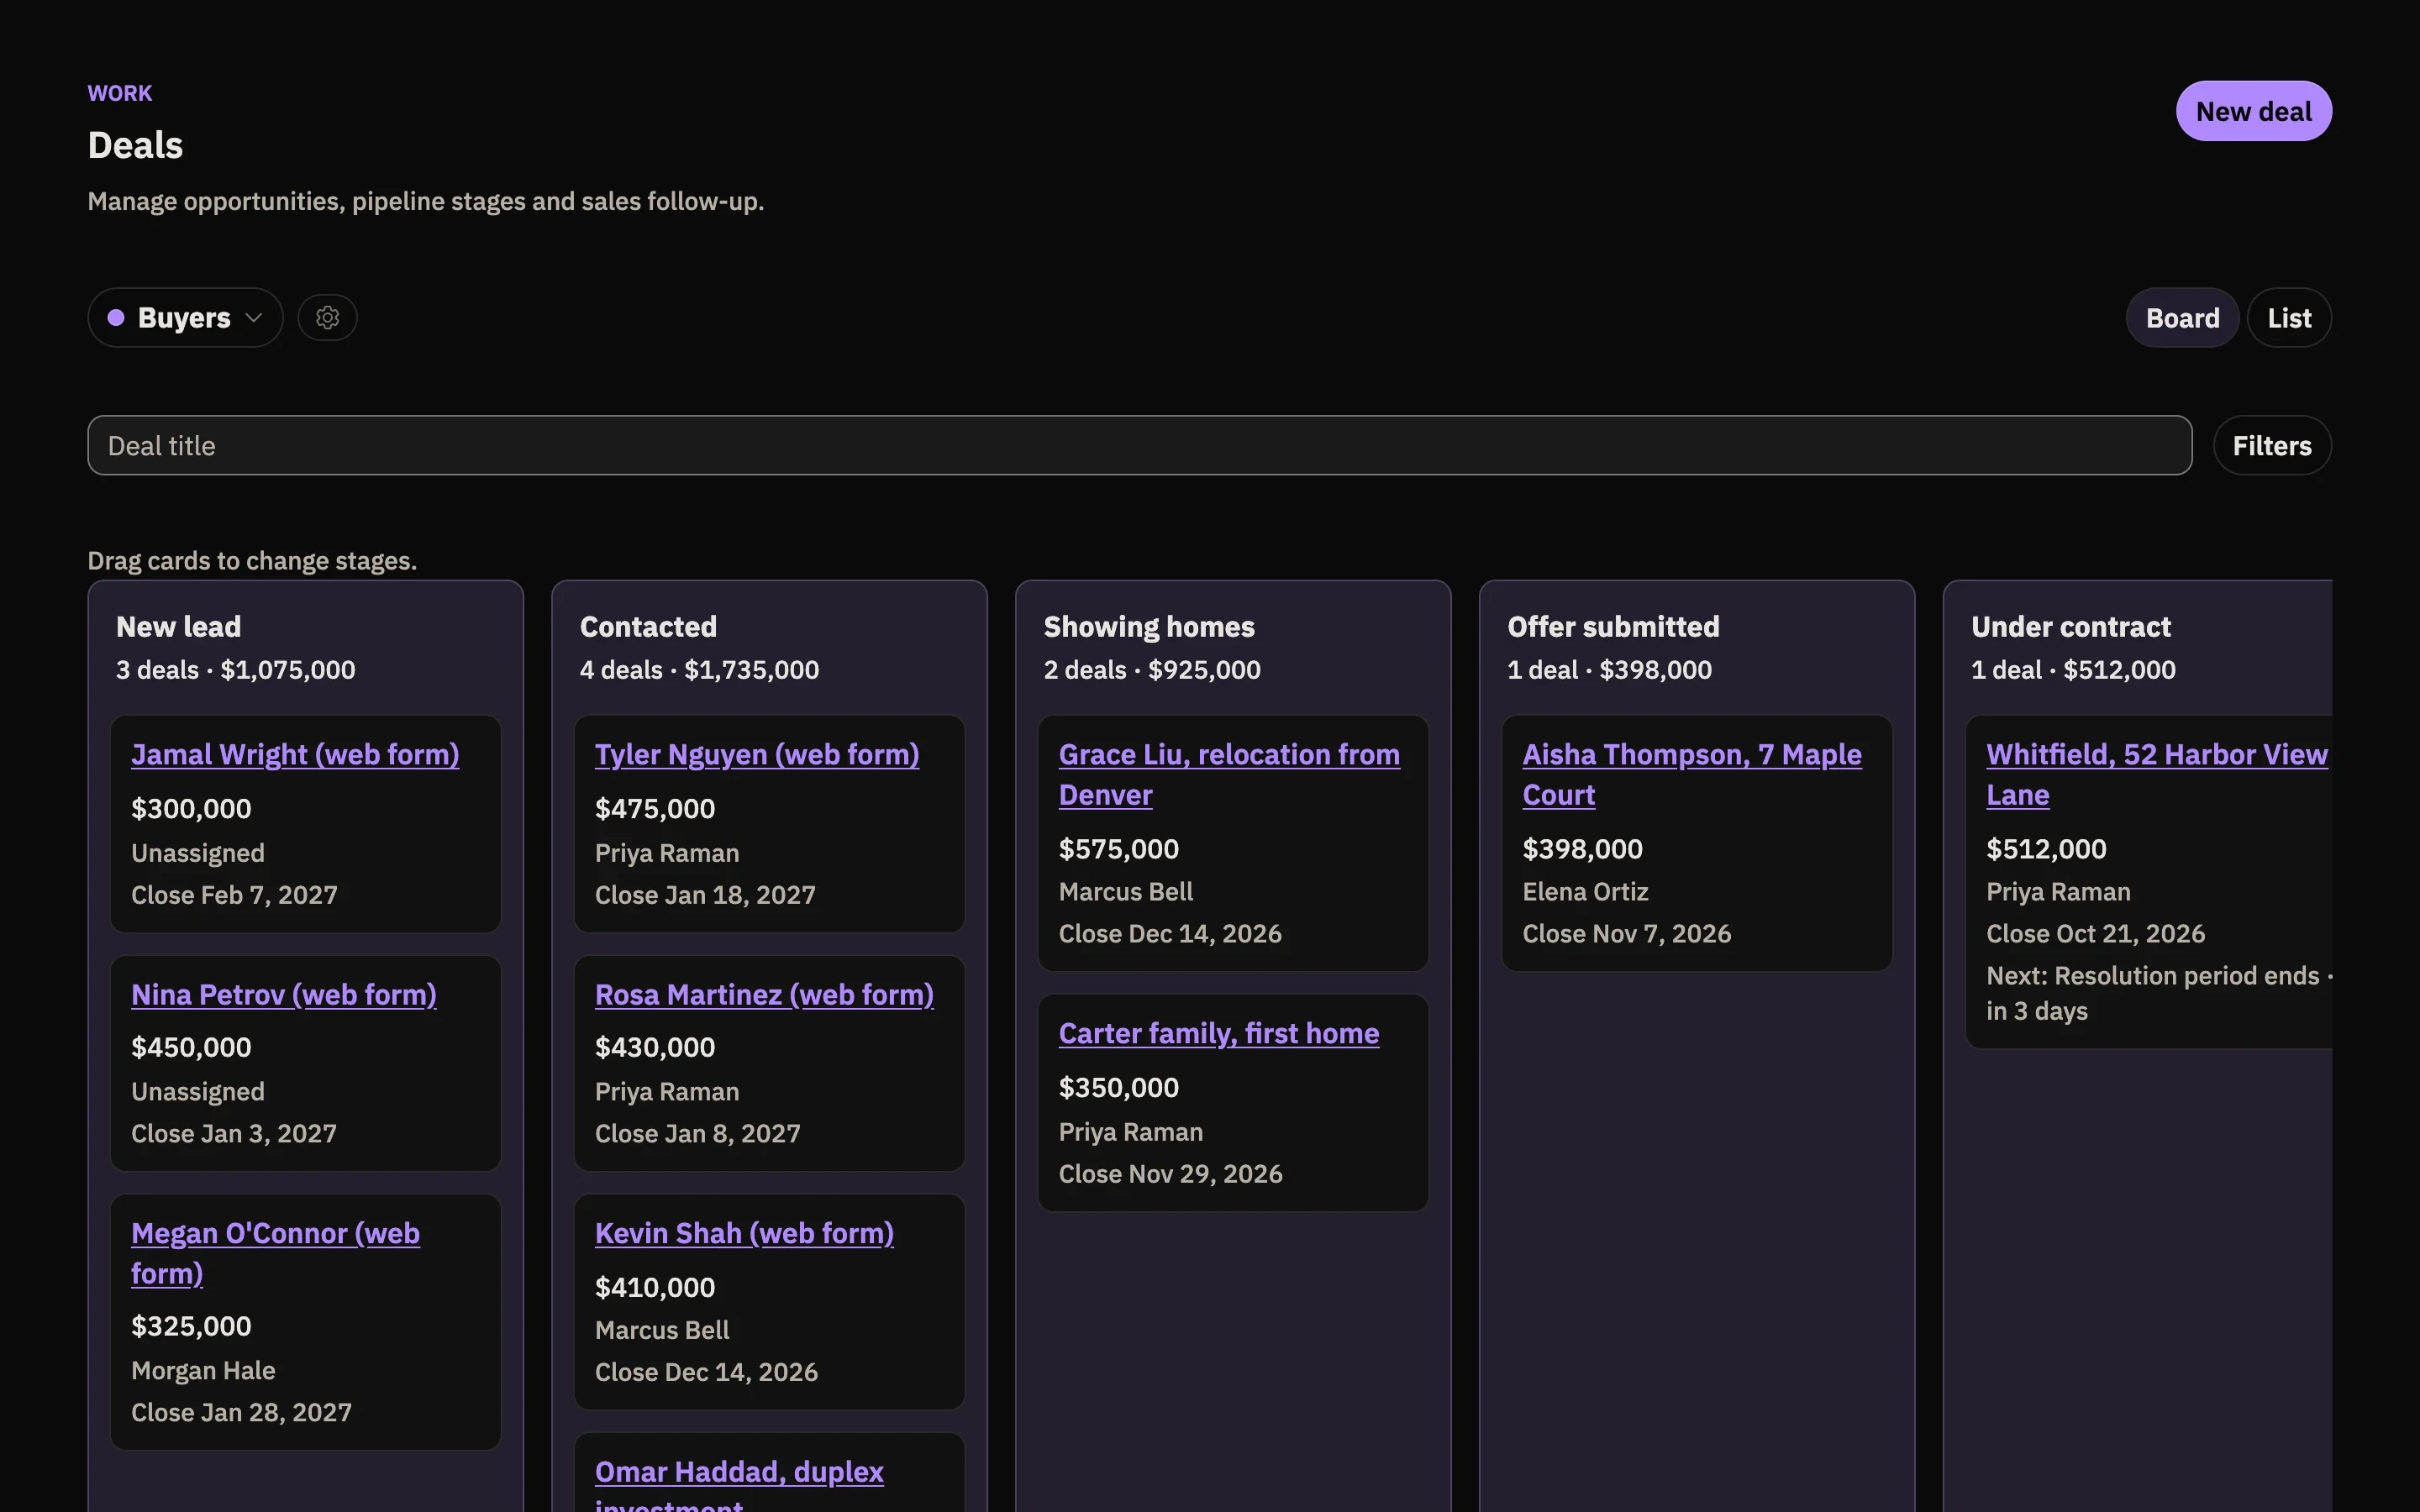Open Nina Petrov (web form) deal
Image resolution: width=2420 pixels, height=1512 pixels.
(284, 994)
